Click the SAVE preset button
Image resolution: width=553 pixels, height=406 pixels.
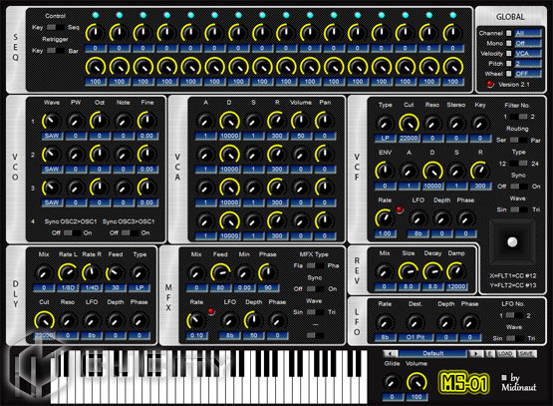pos(526,353)
